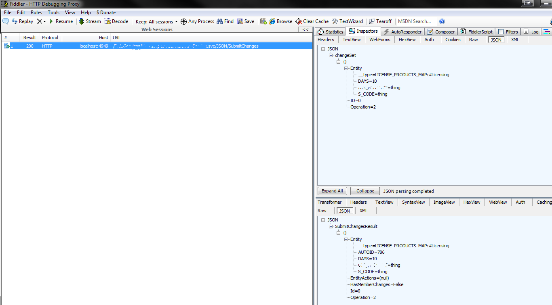Click the Collapse button below the request tree

[365, 191]
